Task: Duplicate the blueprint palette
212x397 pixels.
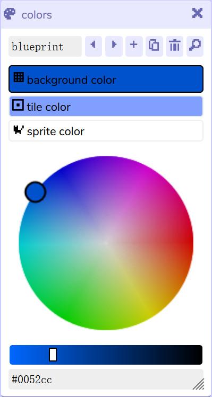Action: (154, 46)
